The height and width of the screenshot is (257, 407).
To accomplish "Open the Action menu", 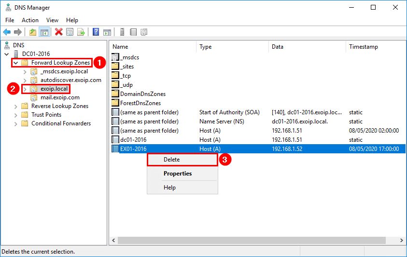I will pyautogui.click(x=30, y=20).
